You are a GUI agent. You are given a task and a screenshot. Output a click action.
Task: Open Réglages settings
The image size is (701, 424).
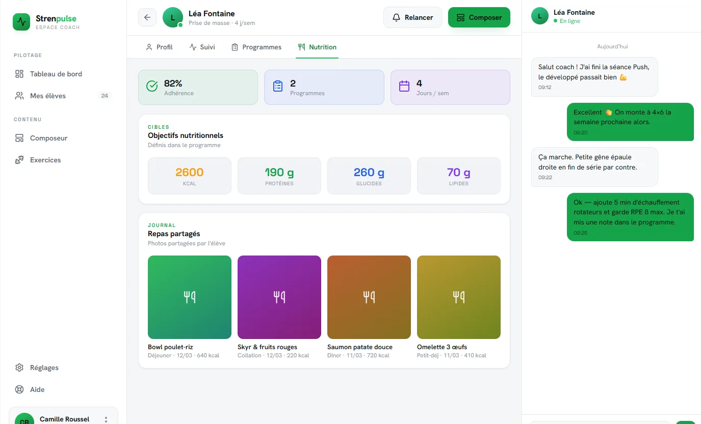tap(63, 368)
